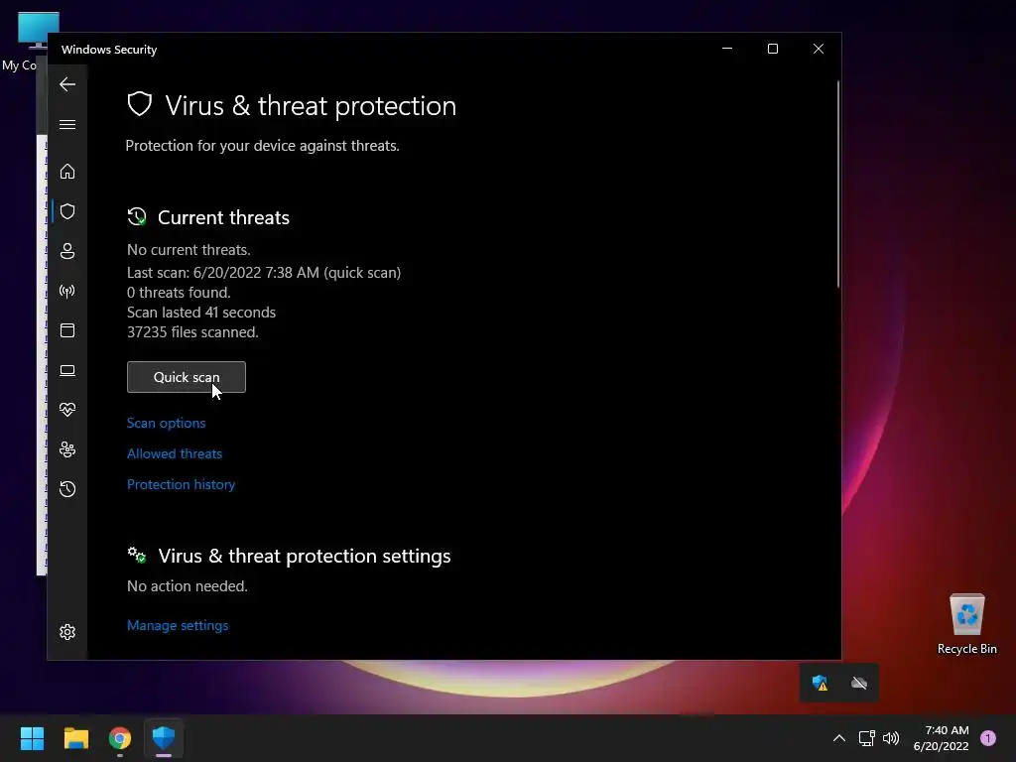Screen dimensions: 1016x762
Task: Open Settings gear in Windows Security sidebar
Action: tap(67, 632)
